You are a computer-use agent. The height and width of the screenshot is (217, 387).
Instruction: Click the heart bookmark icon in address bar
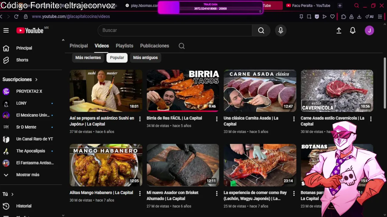point(332,17)
